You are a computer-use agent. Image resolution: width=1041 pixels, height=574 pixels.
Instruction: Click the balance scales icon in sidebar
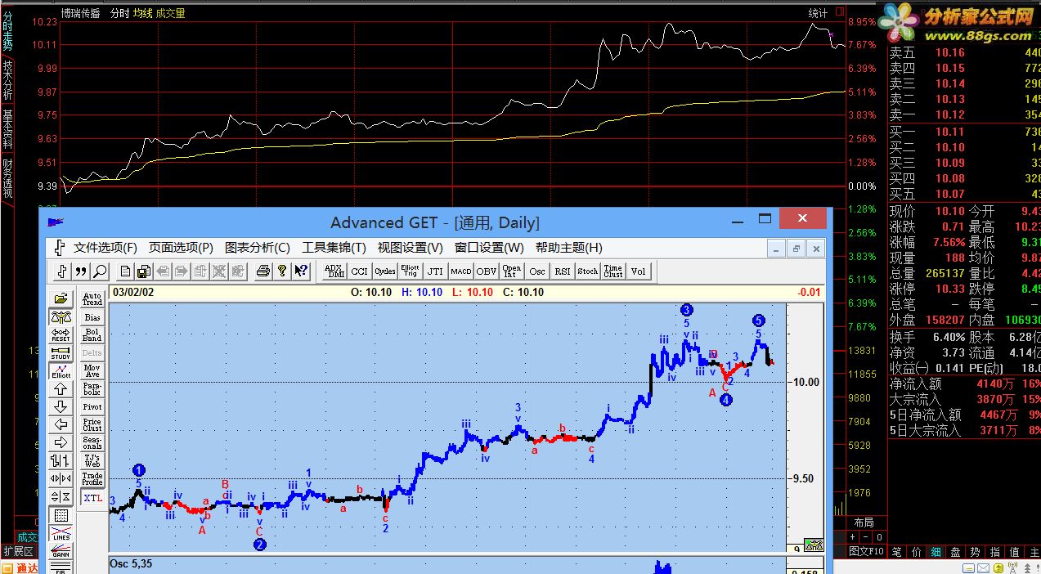point(61,317)
